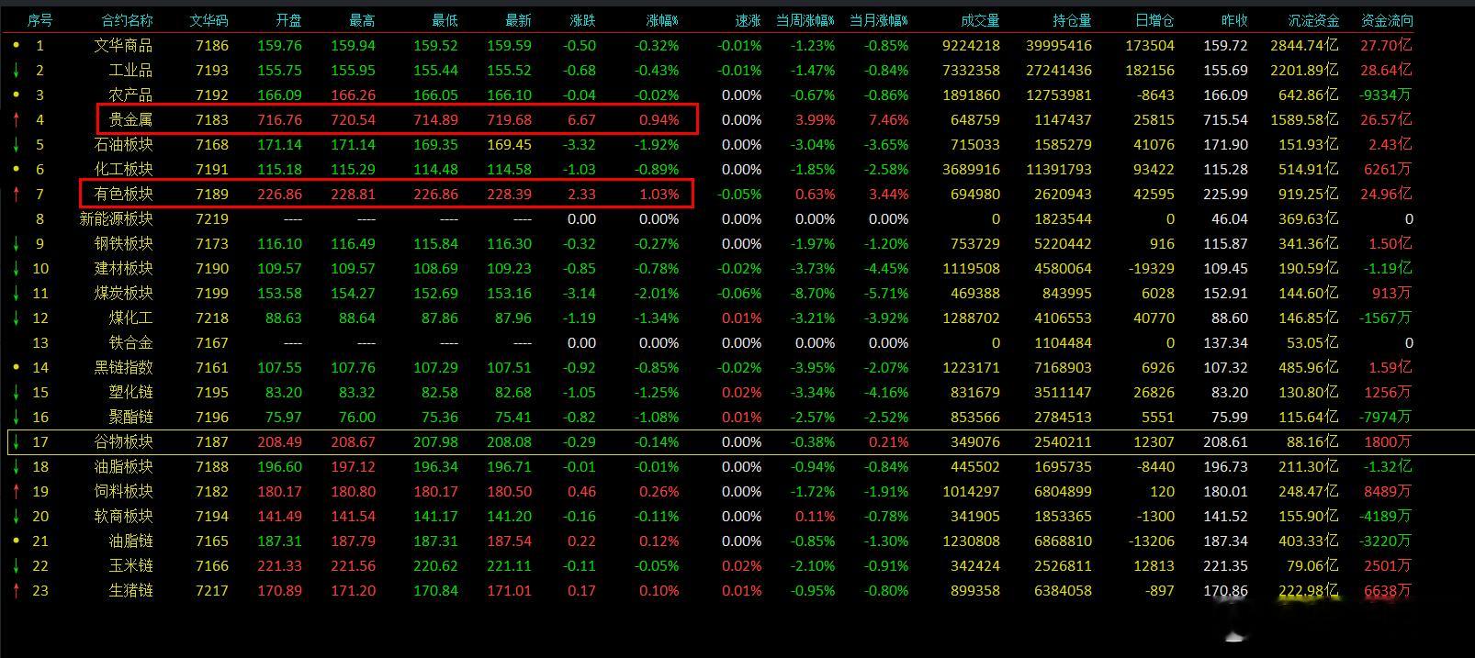Click the 昨收 column header
The width and height of the screenshot is (1475, 658).
point(1234,20)
